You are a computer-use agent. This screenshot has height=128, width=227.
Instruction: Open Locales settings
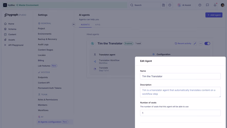point(42,55)
